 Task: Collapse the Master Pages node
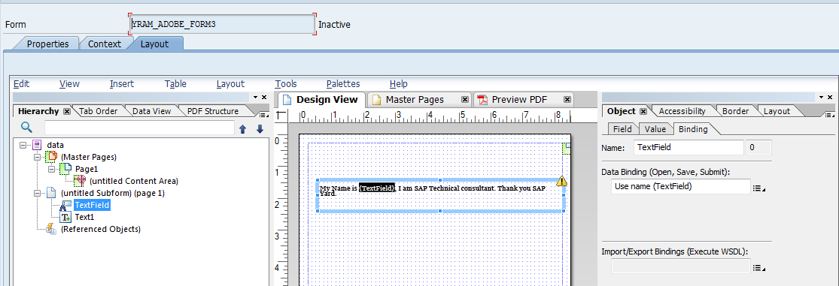tap(37, 157)
